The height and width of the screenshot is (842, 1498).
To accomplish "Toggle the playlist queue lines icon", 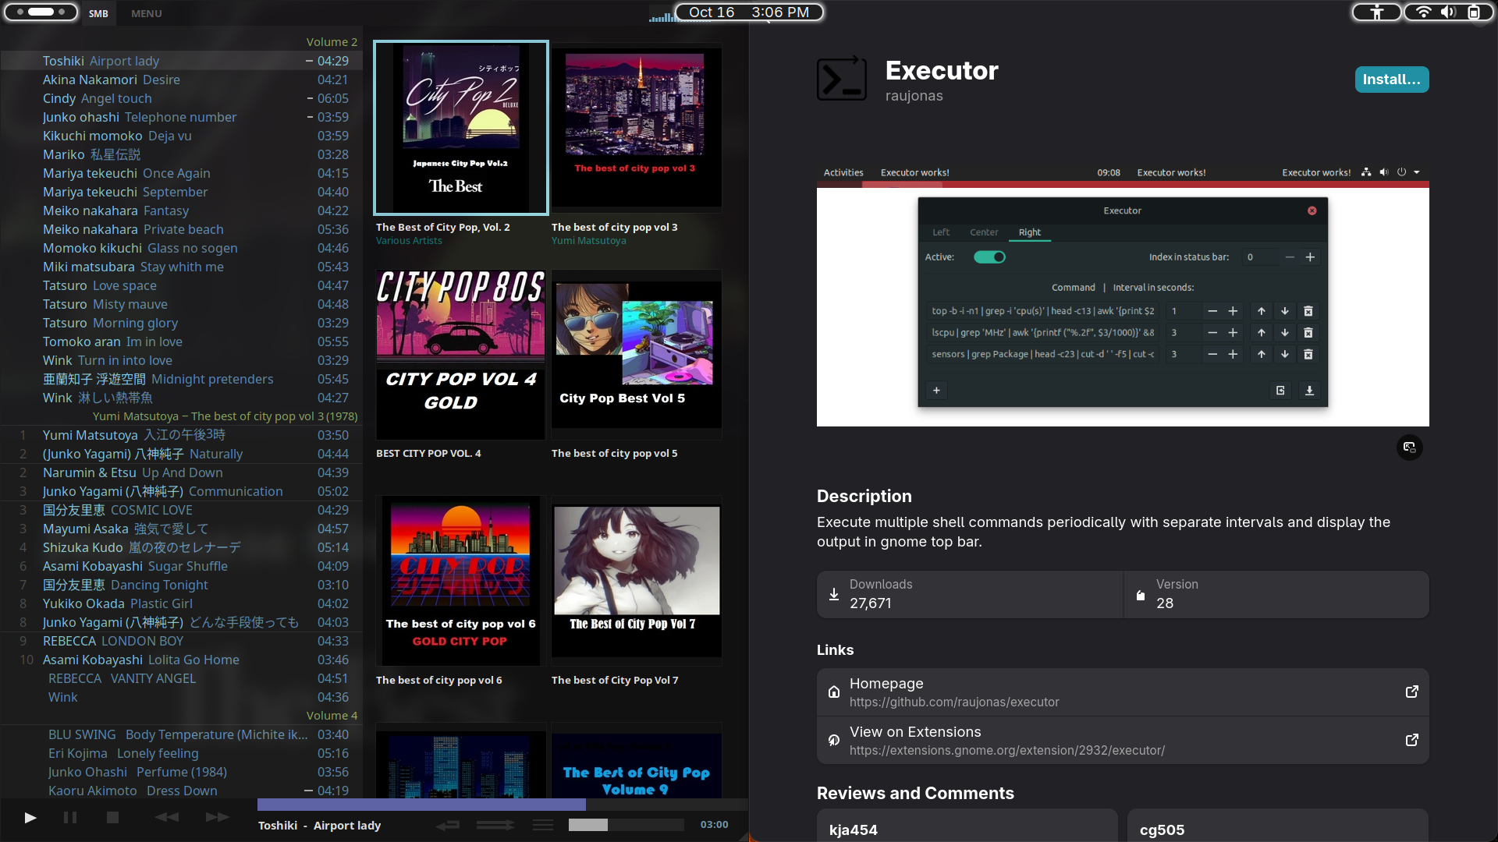I will 543,825.
